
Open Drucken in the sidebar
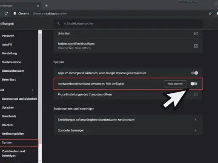[7, 125]
